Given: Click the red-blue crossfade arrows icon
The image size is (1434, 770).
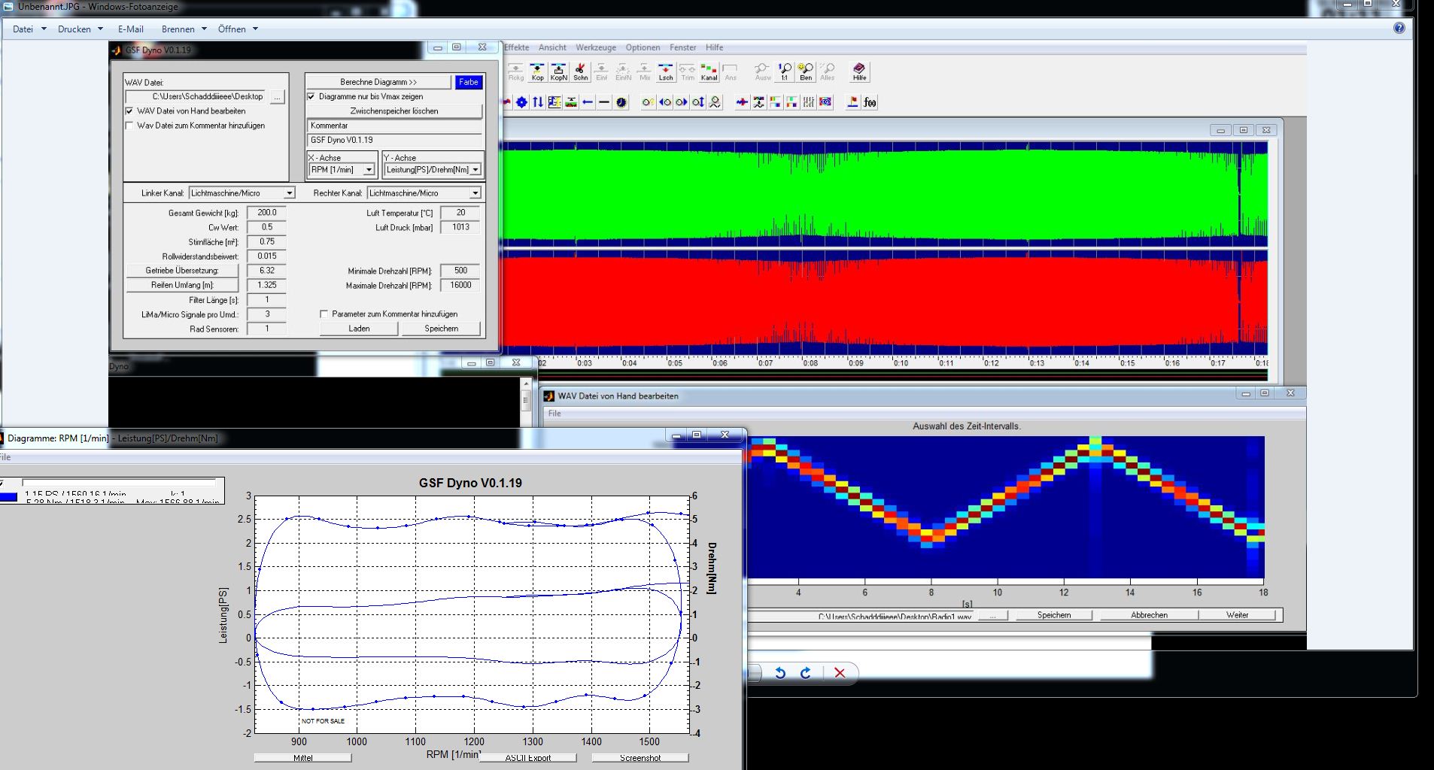Looking at the screenshot, I should point(743,102).
